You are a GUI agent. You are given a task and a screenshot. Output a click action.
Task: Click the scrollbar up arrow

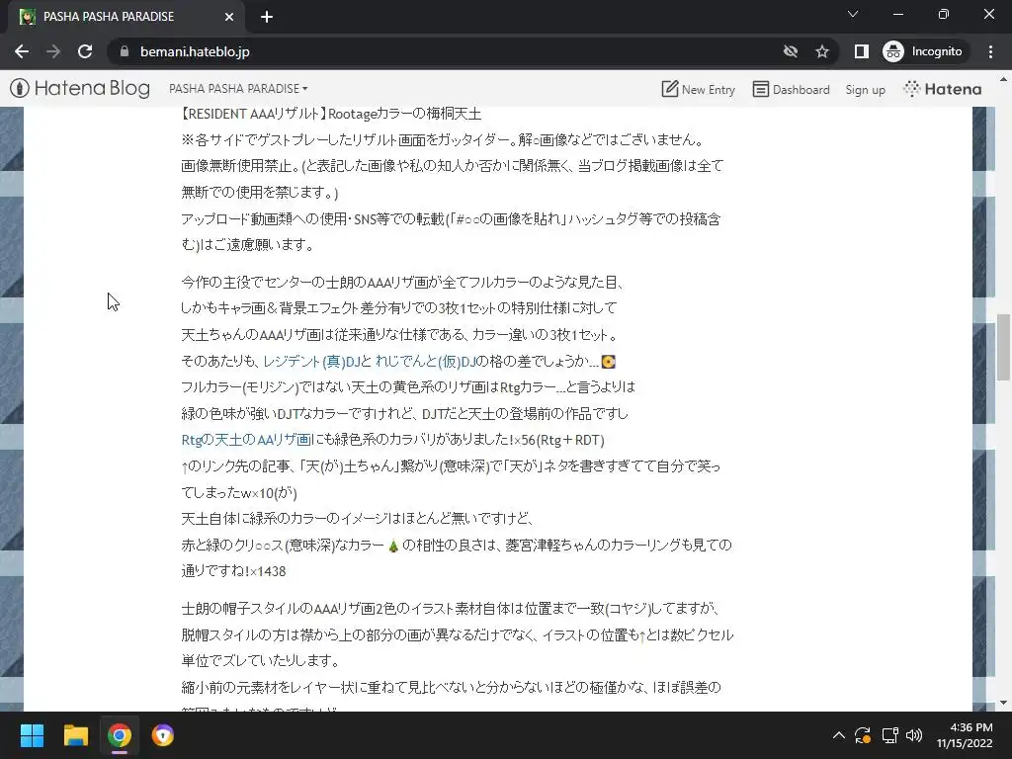click(1003, 80)
